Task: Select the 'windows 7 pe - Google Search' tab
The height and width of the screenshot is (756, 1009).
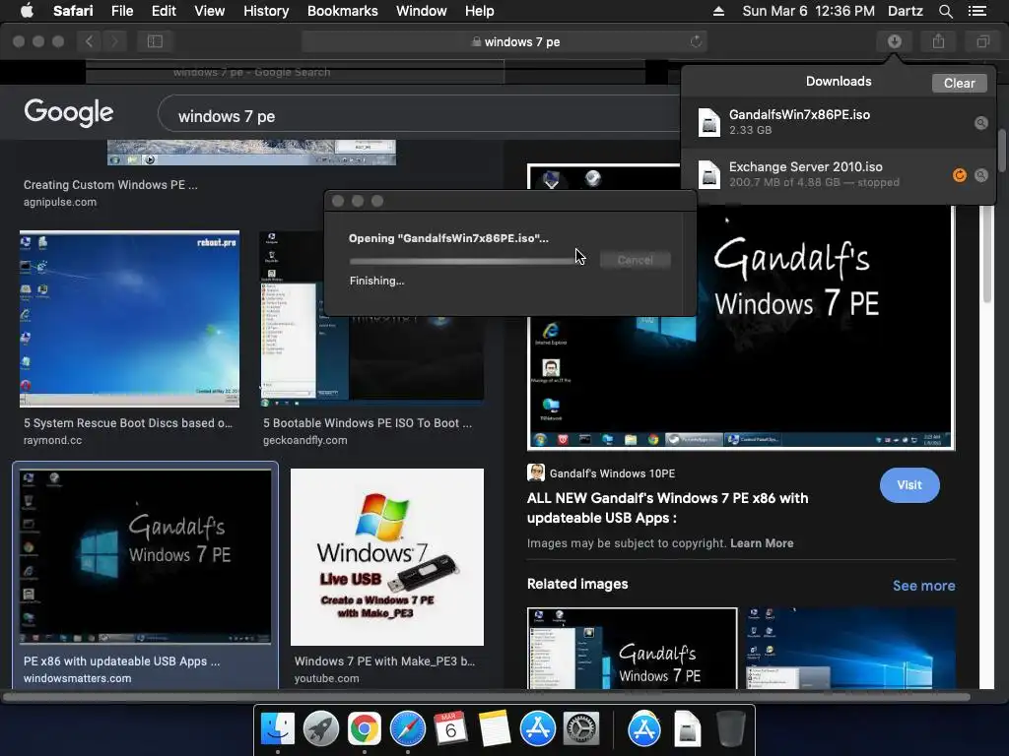Action: pos(295,72)
